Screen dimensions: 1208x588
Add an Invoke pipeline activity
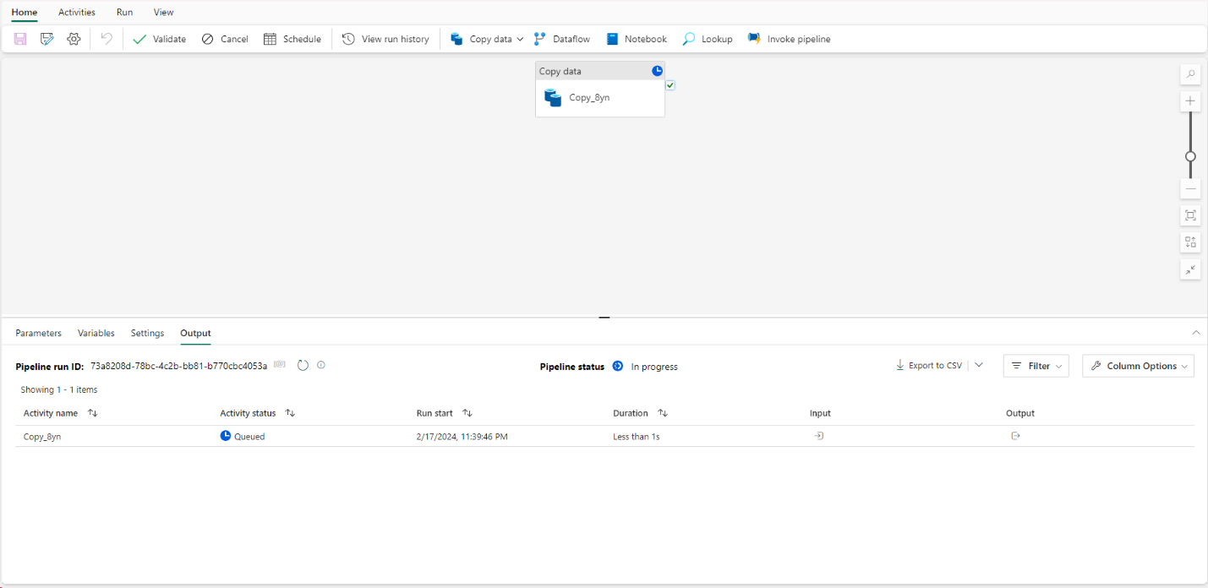pos(790,39)
